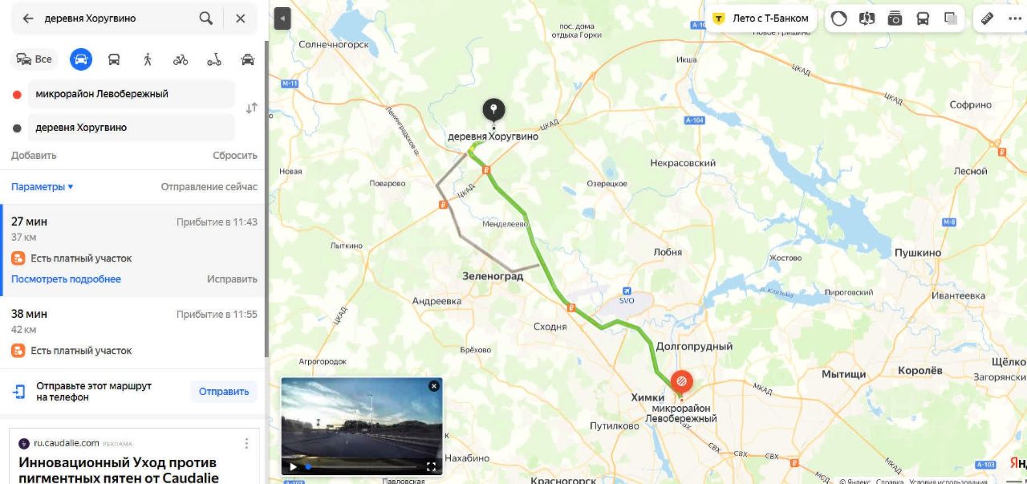Select the car route mode icon

(x=80, y=59)
